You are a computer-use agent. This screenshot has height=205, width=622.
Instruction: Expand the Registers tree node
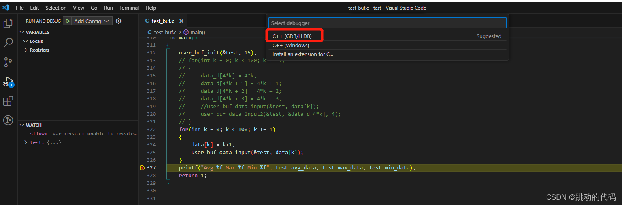26,50
